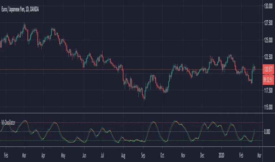Click the Dec label on time axis
Screen dimensions: 275x162
[202, 155]
